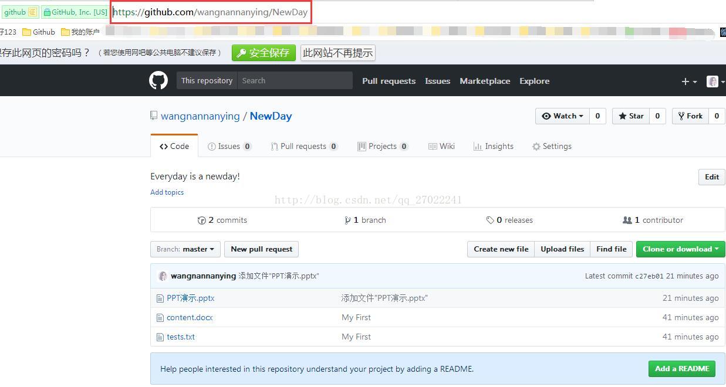Open the plus create-new dropdown in header
This screenshot has height=387, width=726.
pos(689,82)
